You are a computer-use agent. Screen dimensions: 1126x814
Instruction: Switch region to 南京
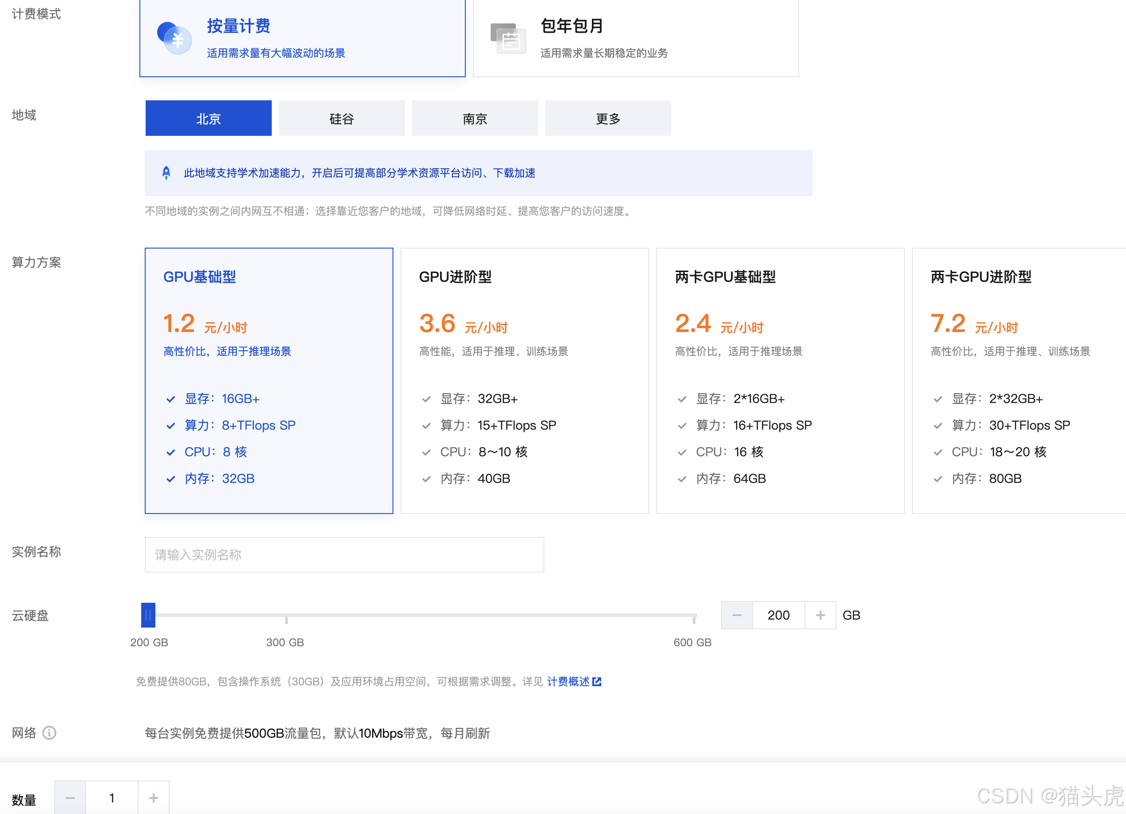475,118
